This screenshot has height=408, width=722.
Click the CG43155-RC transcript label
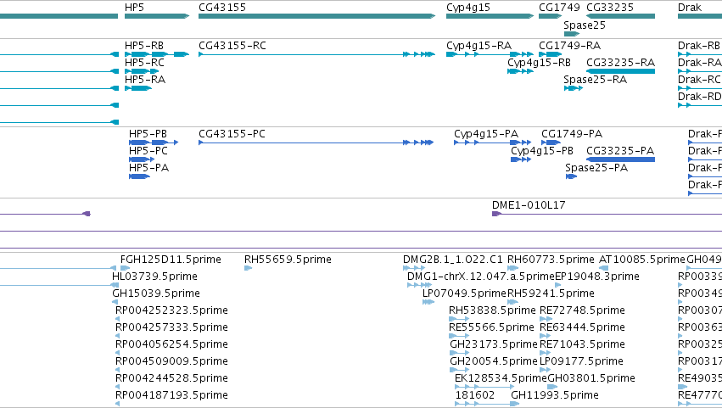pyautogui.click(x=232, y=46)
